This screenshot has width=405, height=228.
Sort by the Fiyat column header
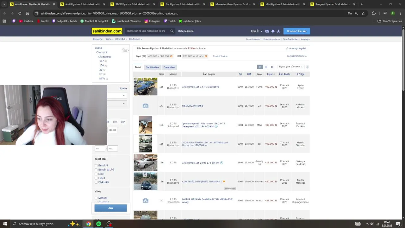271,74
